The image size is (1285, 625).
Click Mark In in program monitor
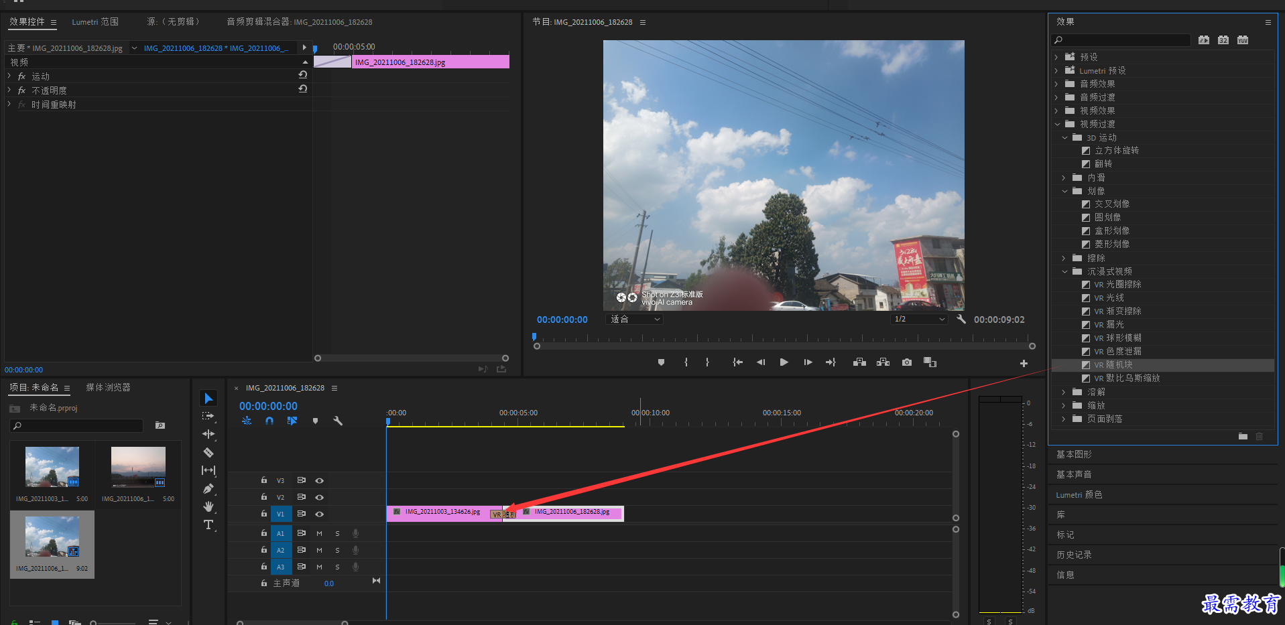pos(686,362)
